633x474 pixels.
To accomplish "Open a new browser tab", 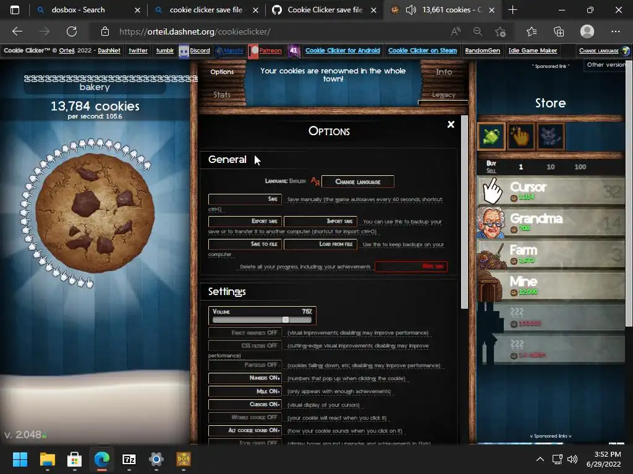I will 512,10.
